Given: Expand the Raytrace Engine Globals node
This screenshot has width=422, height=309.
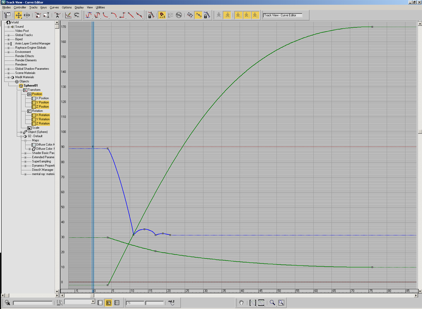Looking at the screenshot, I should pyautogui.click(x=8, y=48).
